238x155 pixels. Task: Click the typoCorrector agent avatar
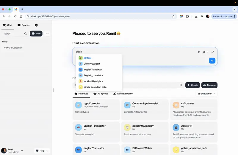[x=79, y=105]
